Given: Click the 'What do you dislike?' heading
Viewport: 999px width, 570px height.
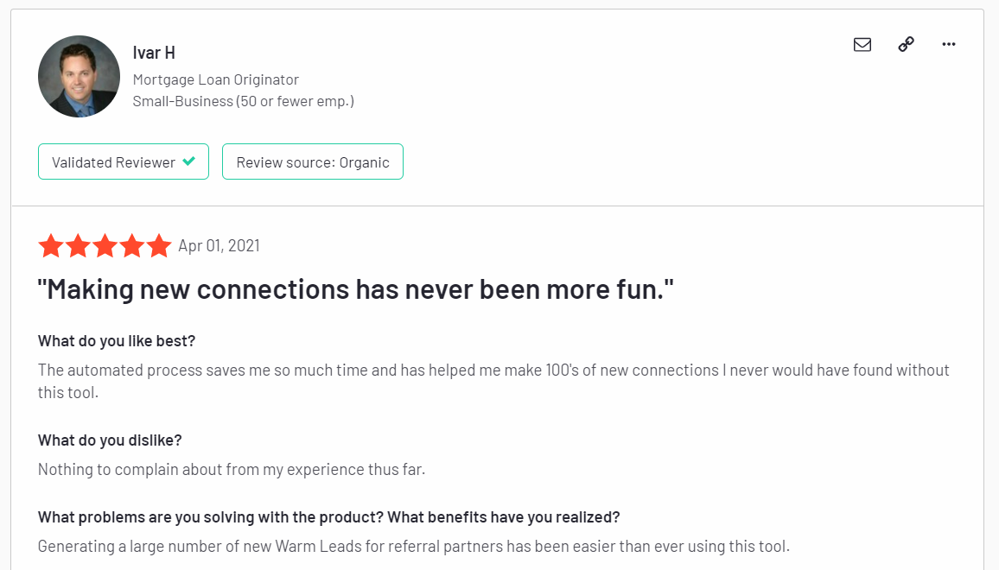Looking at the screenshot, I should pos(110,440).
